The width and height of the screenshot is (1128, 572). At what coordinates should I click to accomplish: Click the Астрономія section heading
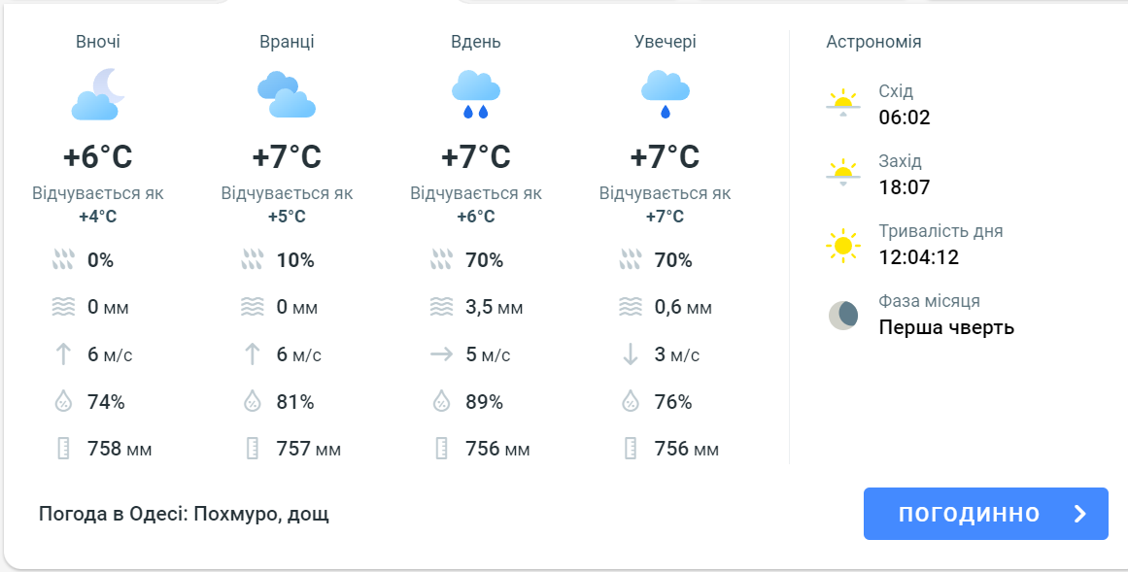(x=873, y=42)
